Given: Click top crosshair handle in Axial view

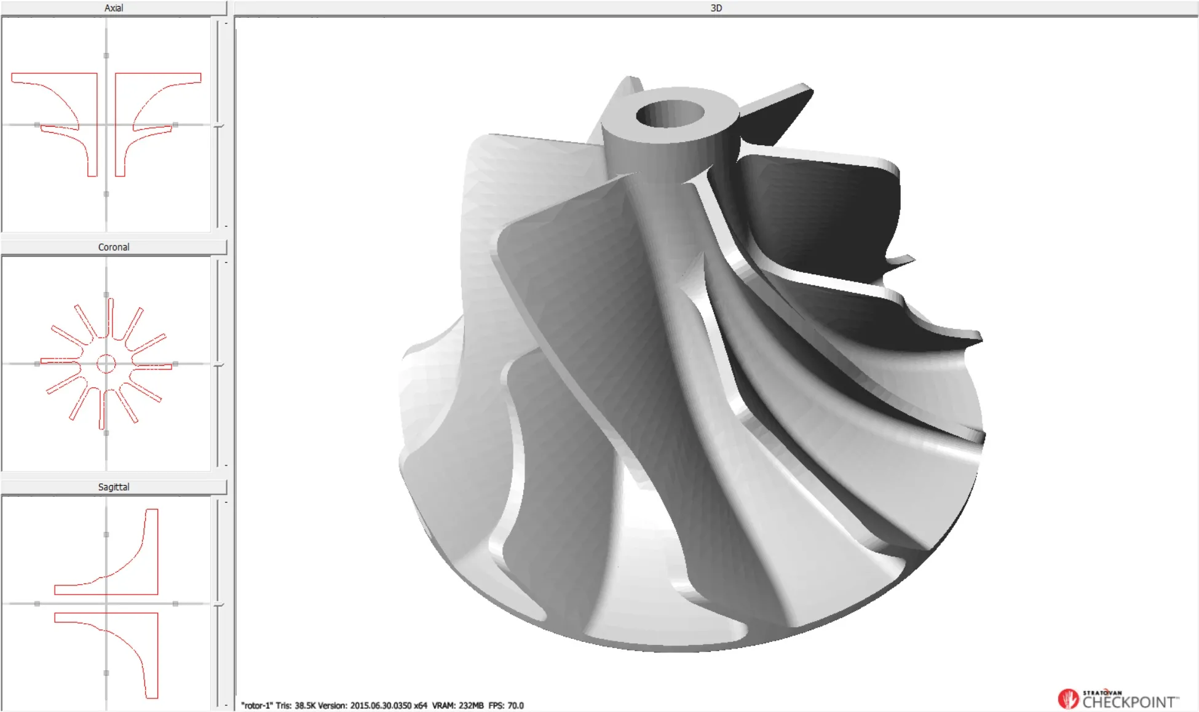Looking at the screenshot, I should click(x=106, y=56).
